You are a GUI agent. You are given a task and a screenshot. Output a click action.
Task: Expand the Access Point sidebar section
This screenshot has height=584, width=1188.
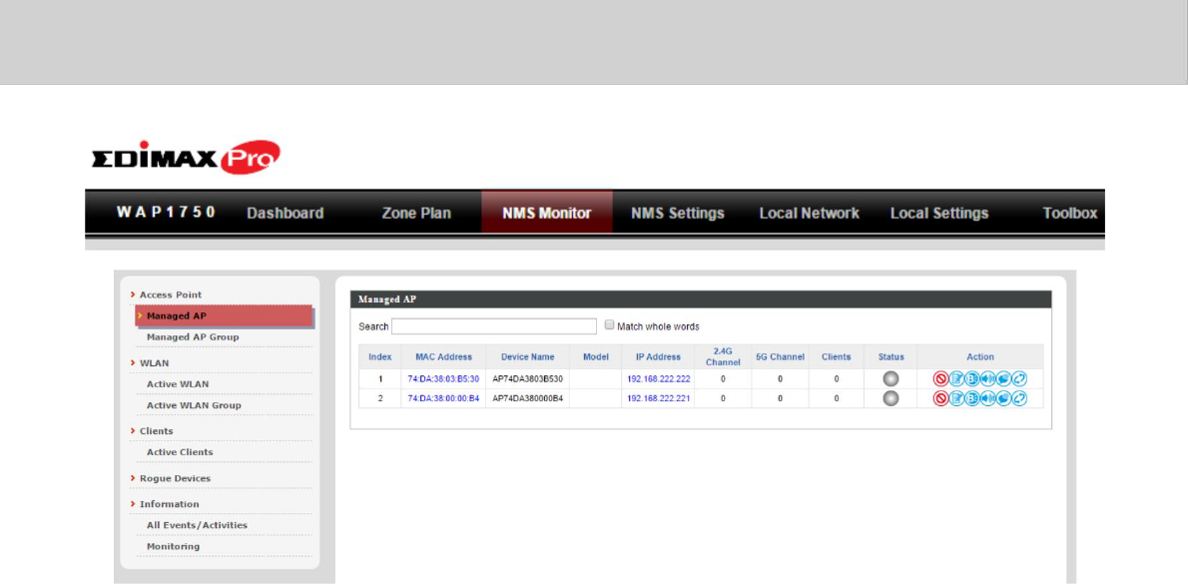point(171,294)
